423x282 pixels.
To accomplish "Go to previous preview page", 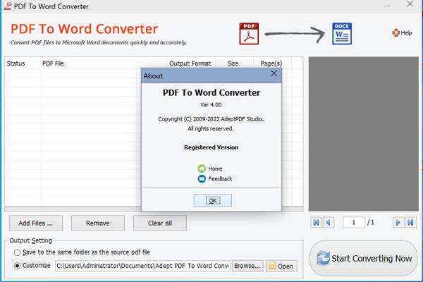I will click(x=329, y=223).
